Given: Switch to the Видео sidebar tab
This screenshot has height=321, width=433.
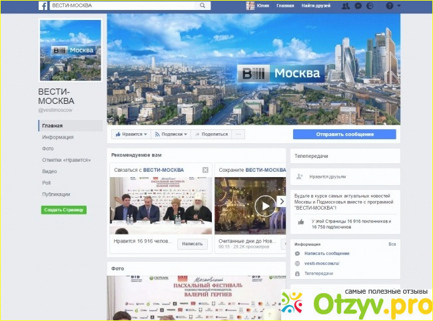Looking at the screenshot, I should (49, 171).
